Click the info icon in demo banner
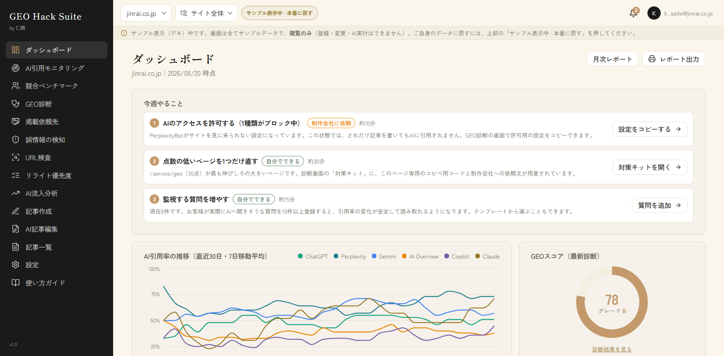The width and height of the screenshot is (724, 356). [x=124, y=33]
